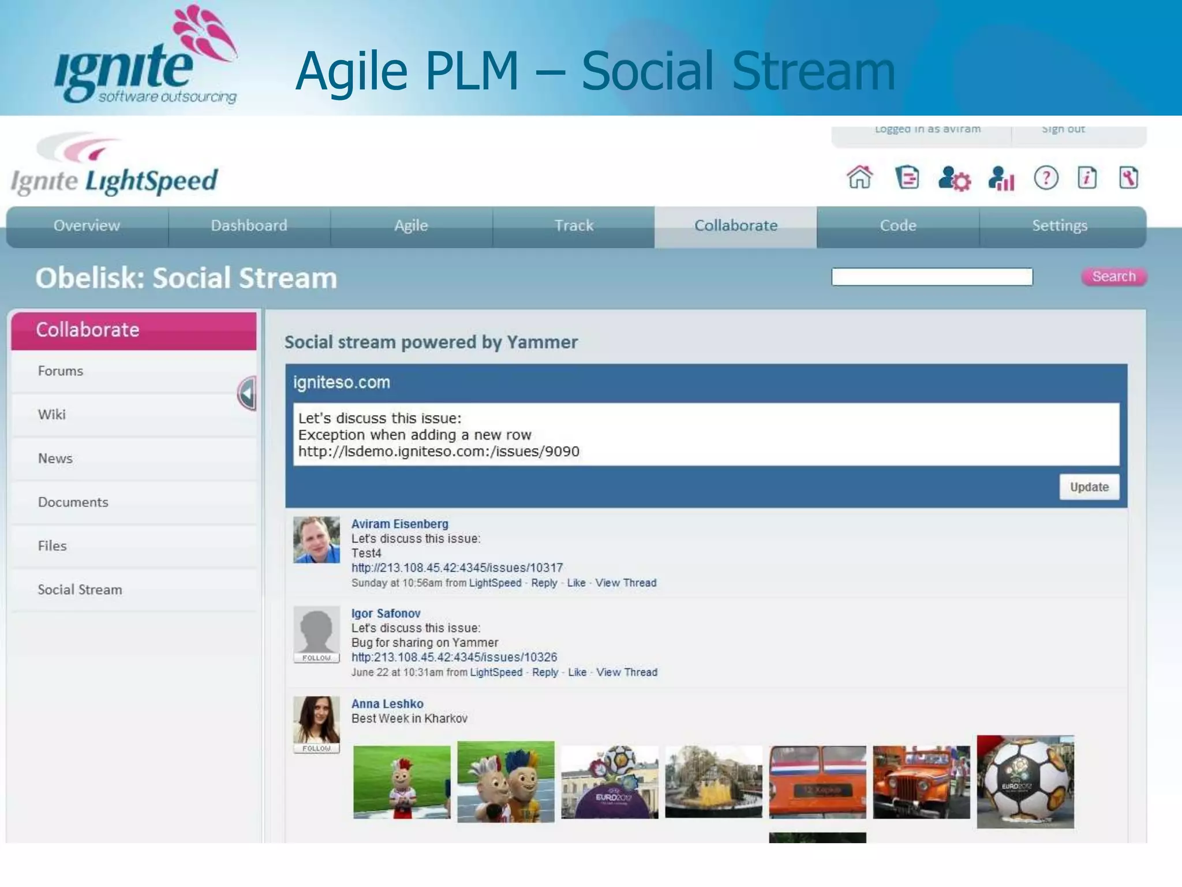Viewport: 1182px width, 887px height.
Task: Open the Agile tab
Action: (412, 226)
